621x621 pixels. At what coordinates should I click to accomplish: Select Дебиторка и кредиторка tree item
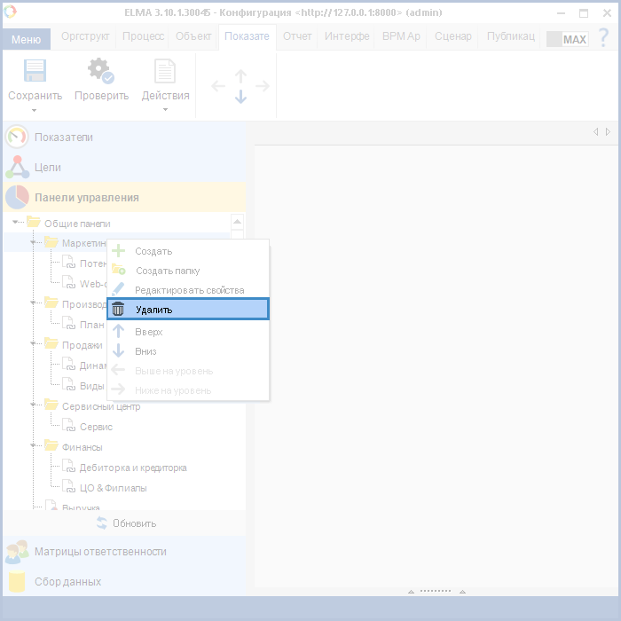click(132, 468)
